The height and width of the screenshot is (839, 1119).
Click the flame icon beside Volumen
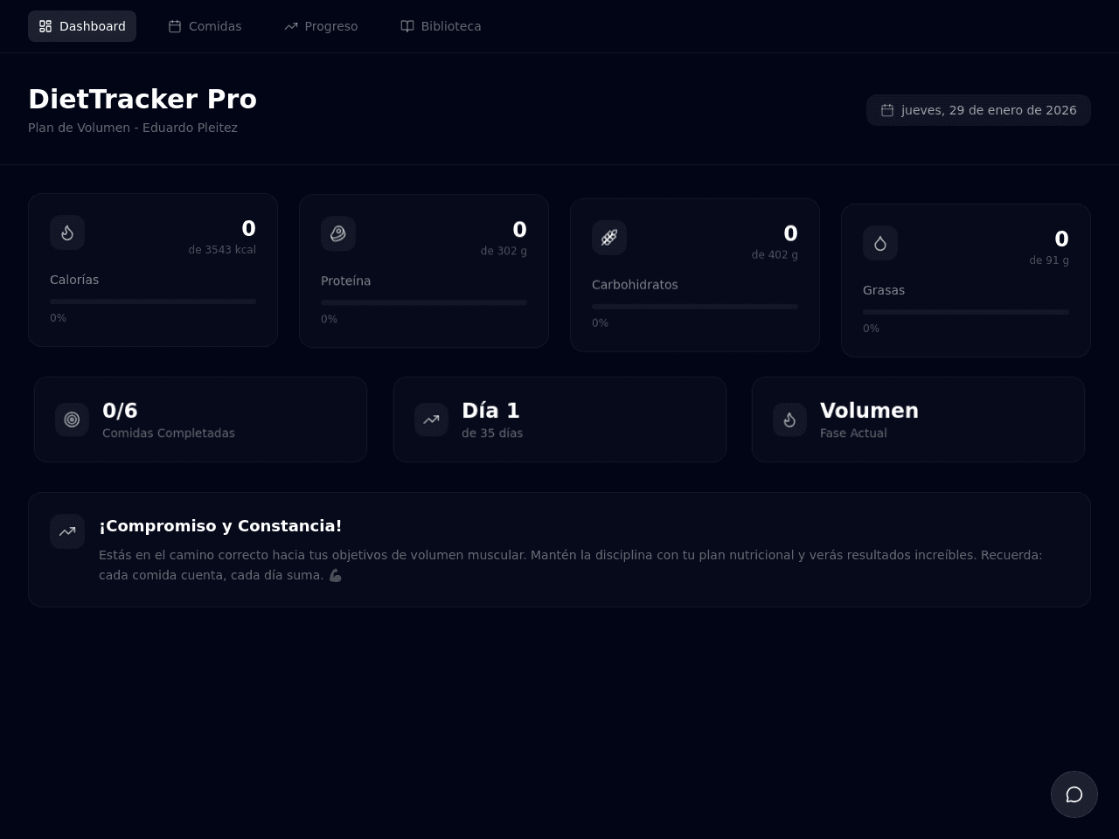[x=789, y=419]
